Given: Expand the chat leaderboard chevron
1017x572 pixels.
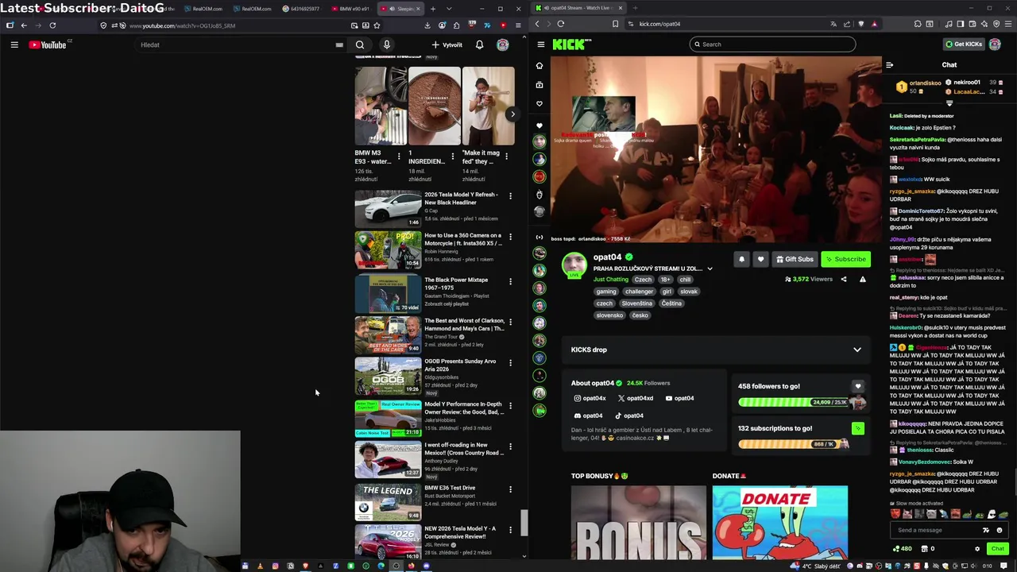Looking at the screenshot, I should (949, 103).
